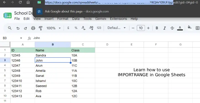200x103 pixels.
Task: Toggle italic formatting
Action: (x=164, y=28)
